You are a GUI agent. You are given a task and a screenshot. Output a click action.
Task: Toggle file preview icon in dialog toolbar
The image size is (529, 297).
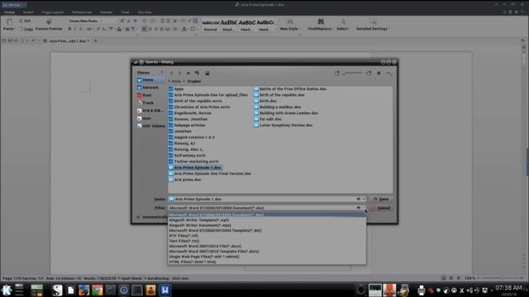click(x=207, y=73)
